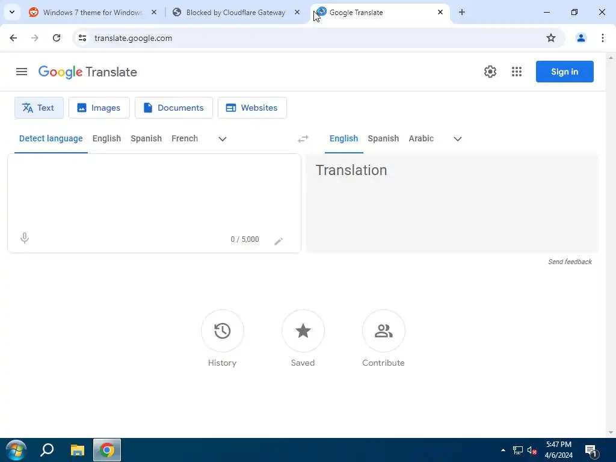Select Websites translation mode
Image resolution: width=616 pixels, height=462 pixels.
(252, 108)
